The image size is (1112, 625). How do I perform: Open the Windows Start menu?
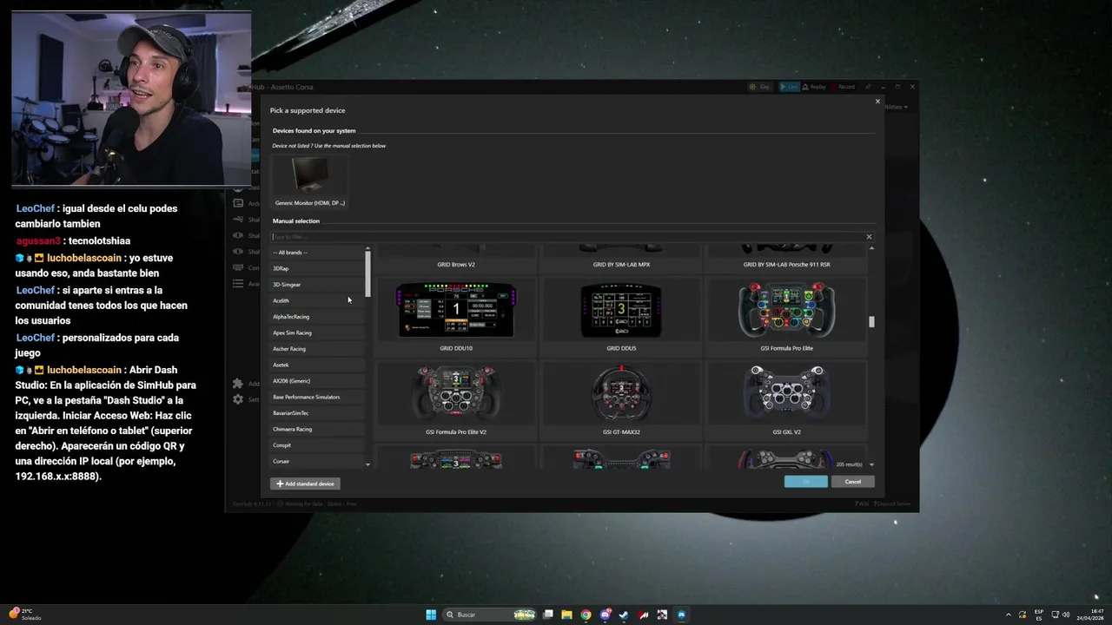pyautogui.click(x=431, y=615)
